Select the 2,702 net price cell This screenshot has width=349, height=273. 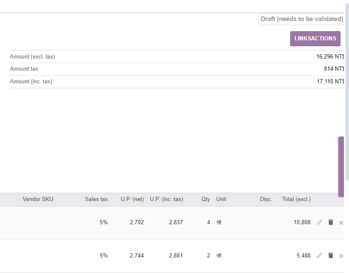pyautogui.click(x=137, y=223)
